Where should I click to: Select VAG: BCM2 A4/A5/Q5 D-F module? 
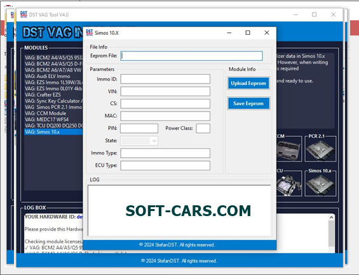tap(53, 64)
